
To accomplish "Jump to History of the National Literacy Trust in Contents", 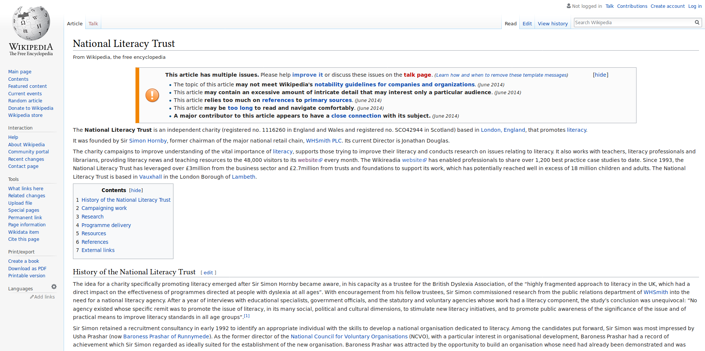I will click(x=126, y=200).
